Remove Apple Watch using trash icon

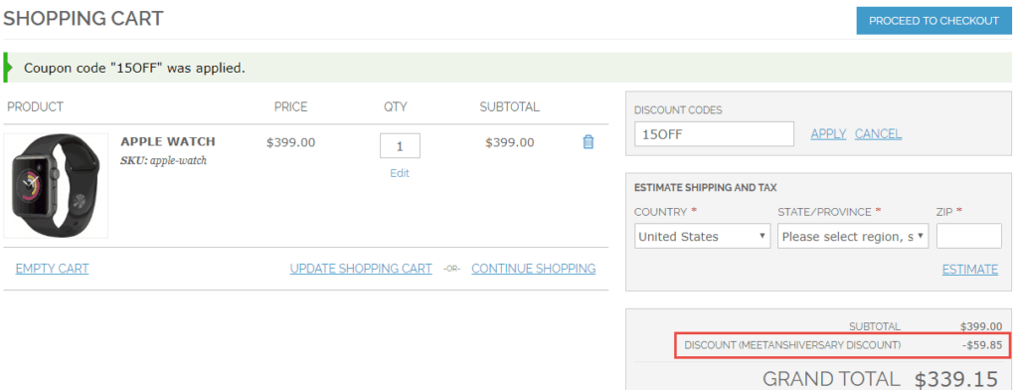[589, 141]
